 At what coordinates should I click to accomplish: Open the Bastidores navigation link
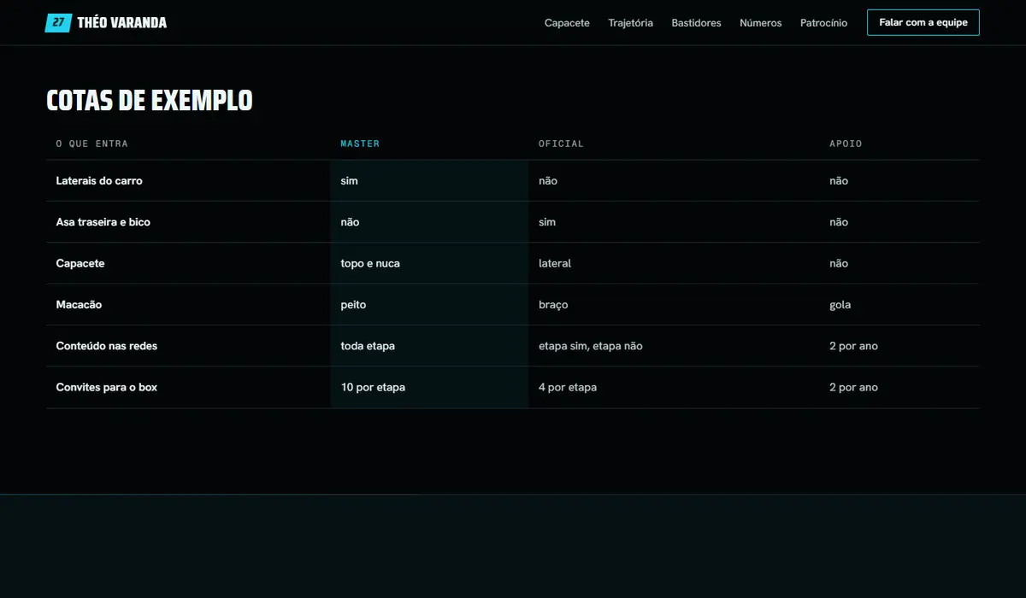tap(697, 23)
